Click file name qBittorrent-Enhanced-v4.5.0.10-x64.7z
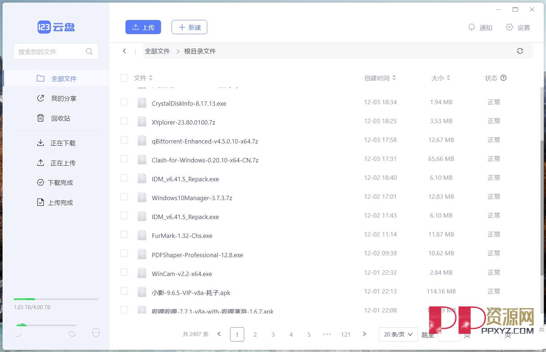 205,141
